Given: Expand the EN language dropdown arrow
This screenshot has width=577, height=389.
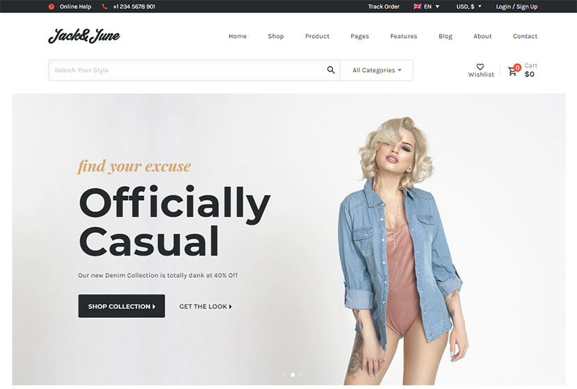Looking at the screenshot, I should pyautogui.click(x=437, y=7).
